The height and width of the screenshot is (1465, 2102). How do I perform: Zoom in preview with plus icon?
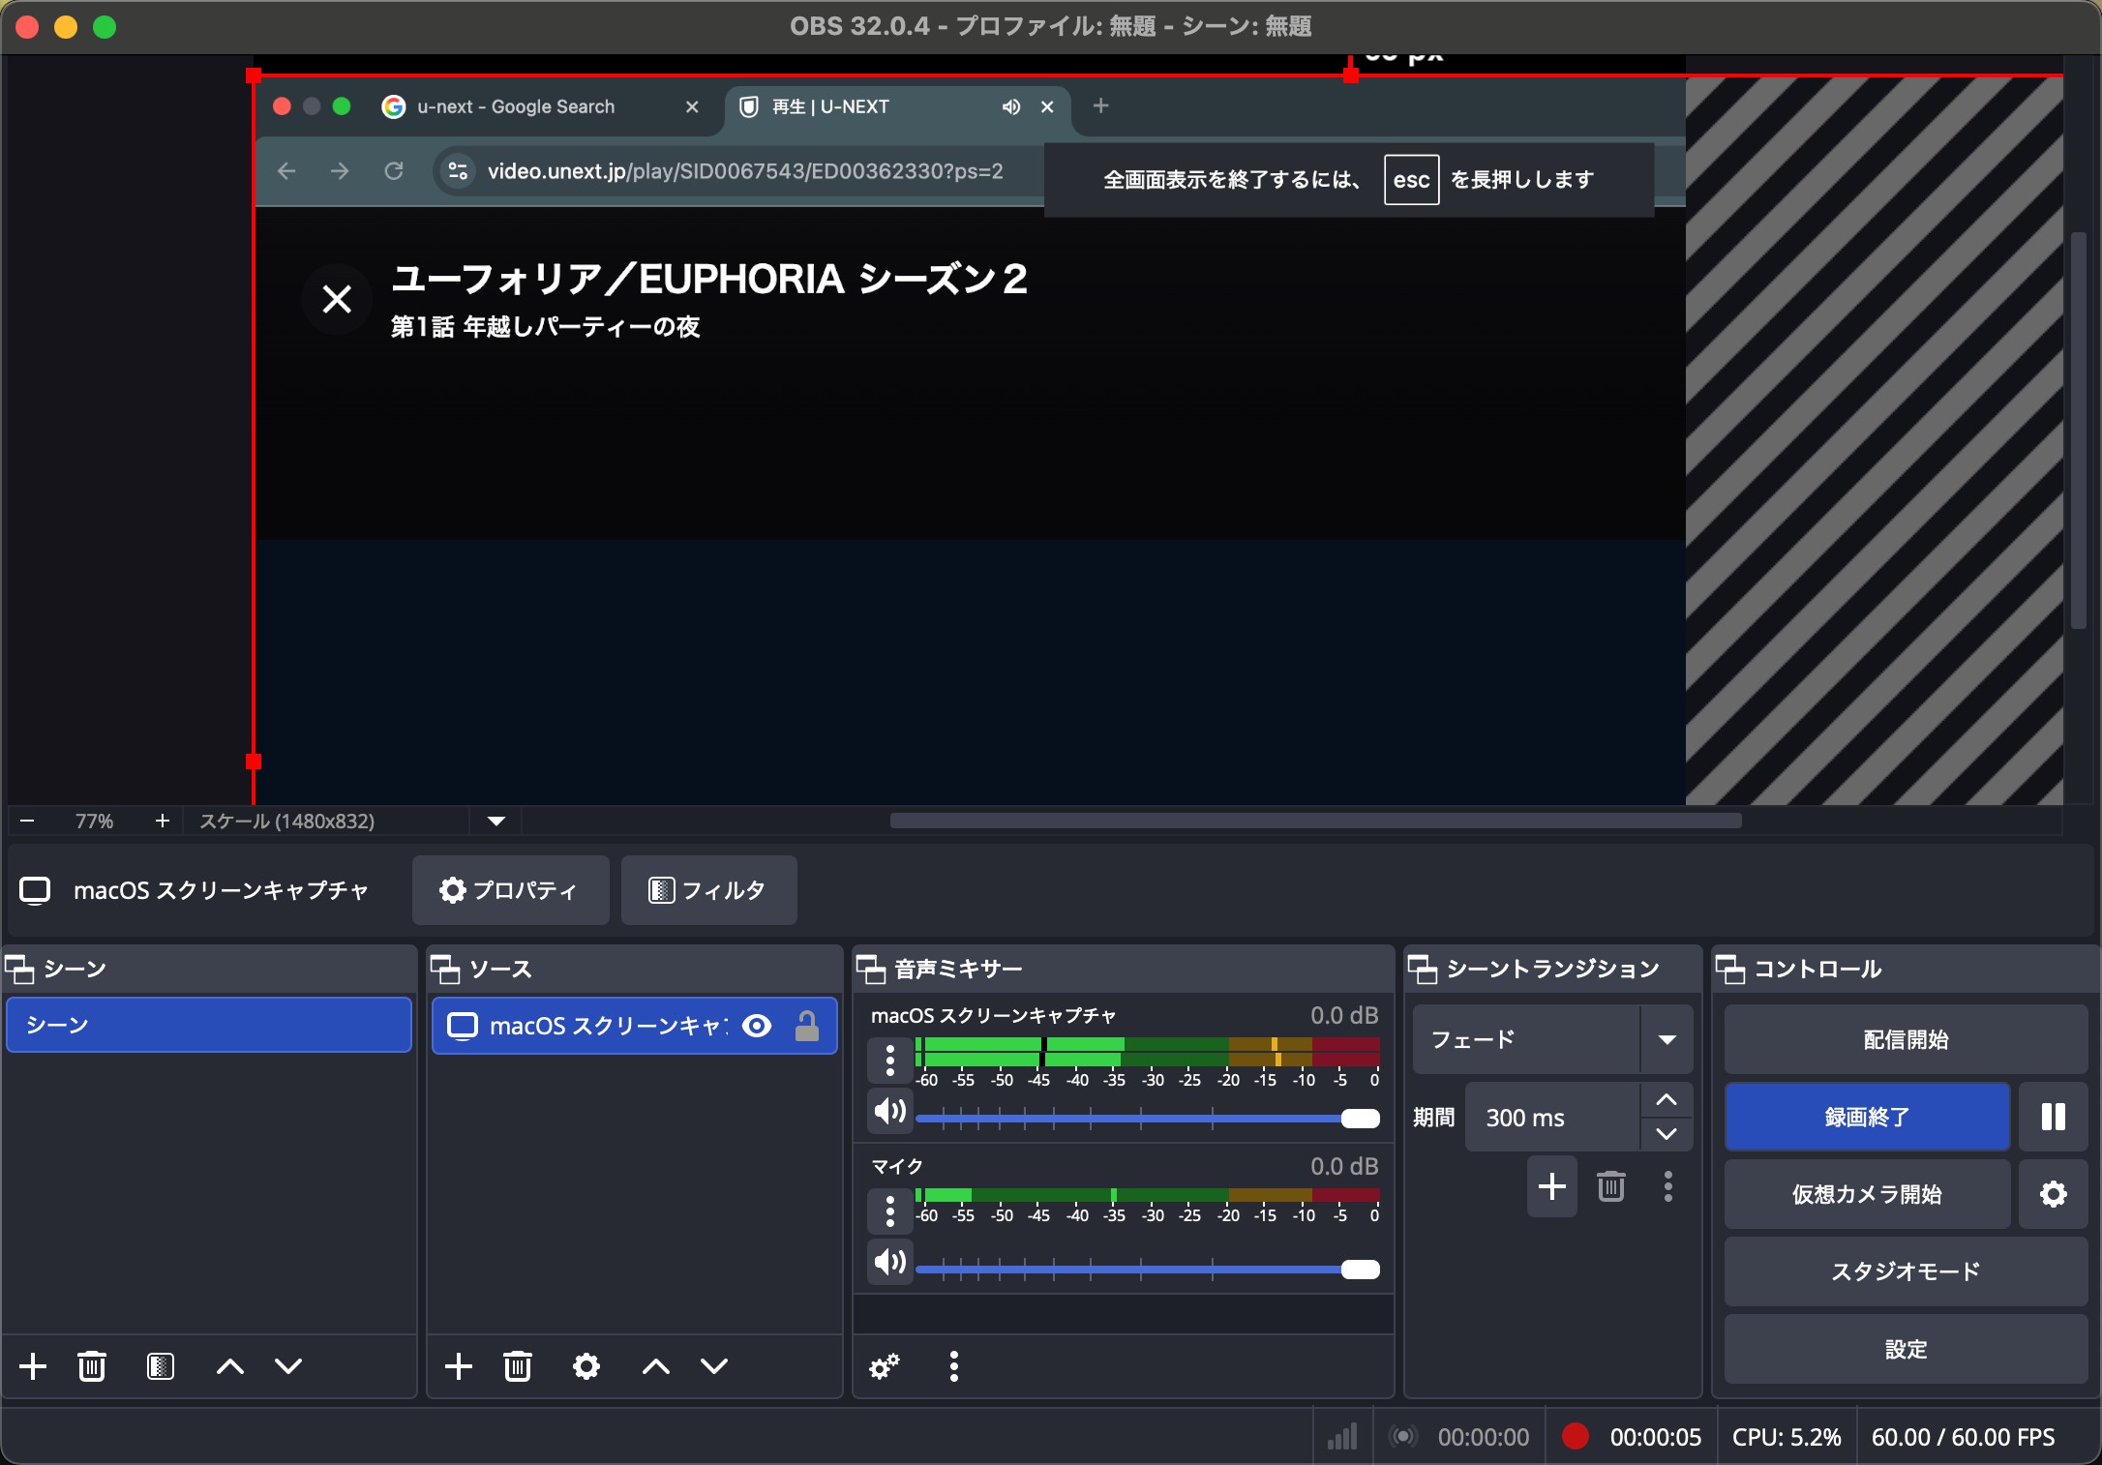tap(163, 821)
